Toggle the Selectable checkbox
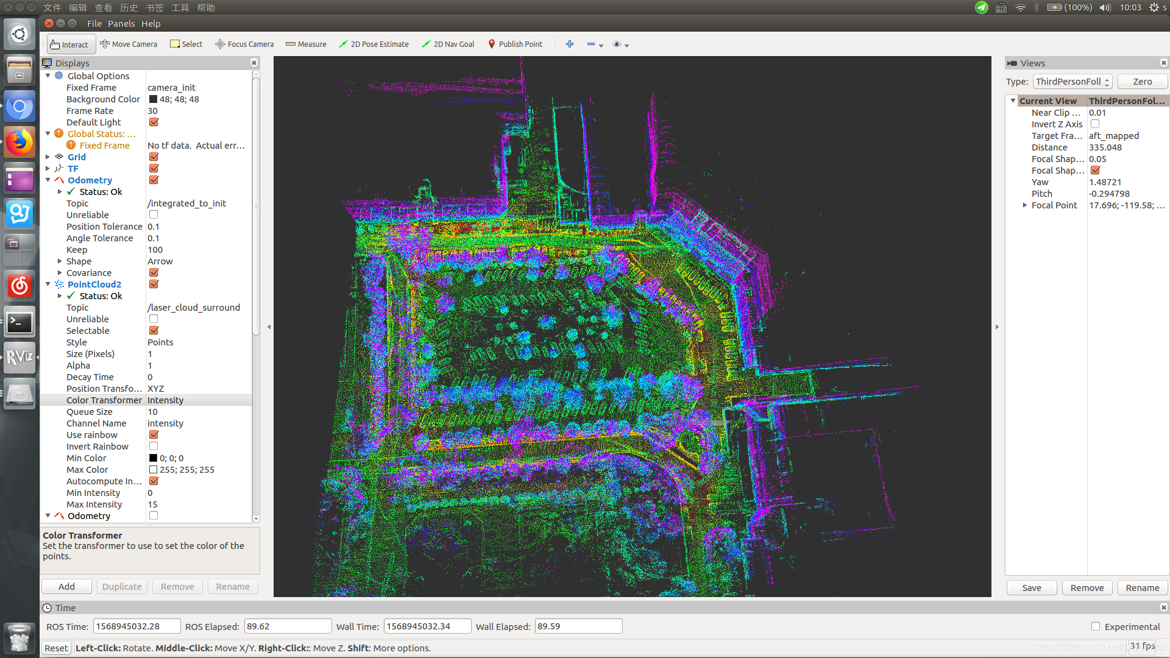 coord(154,331)
